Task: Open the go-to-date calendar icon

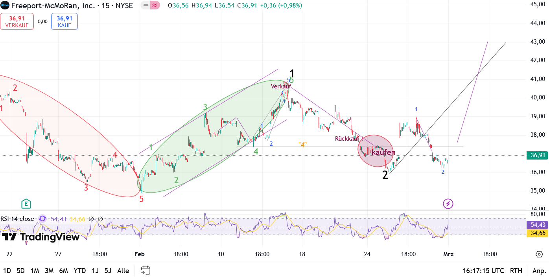Action: tap(146, 270)
